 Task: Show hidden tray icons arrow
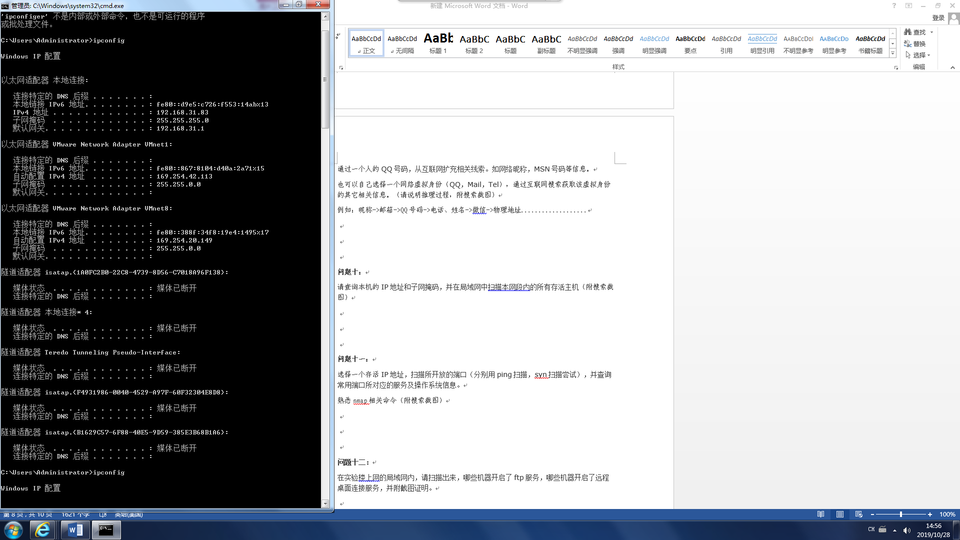tap(894, 530)
